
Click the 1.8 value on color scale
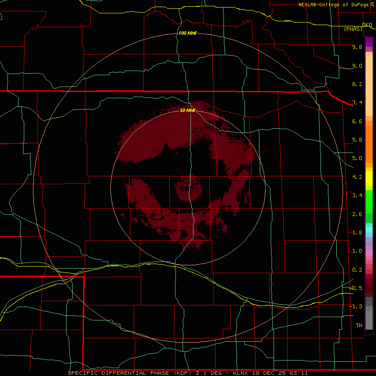point(357,233)
